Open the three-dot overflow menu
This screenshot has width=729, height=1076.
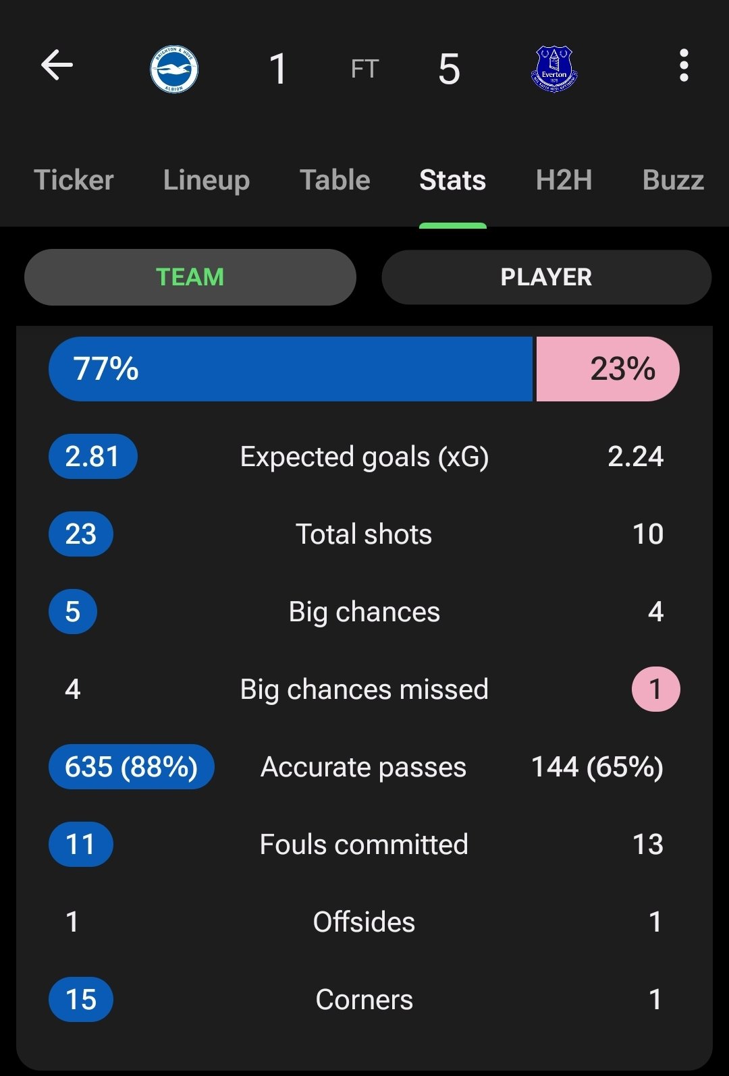pos(684,66)
